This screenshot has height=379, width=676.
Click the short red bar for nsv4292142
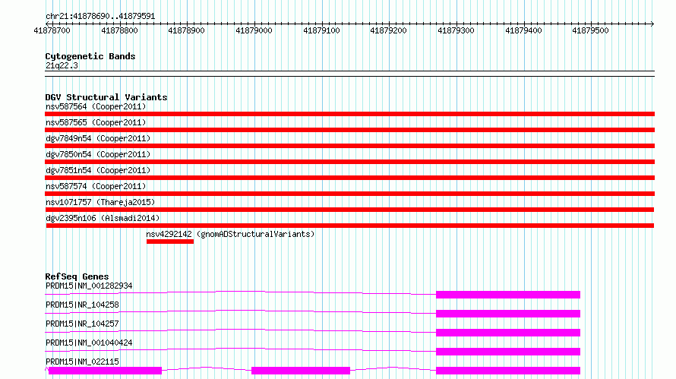[170, 242]
